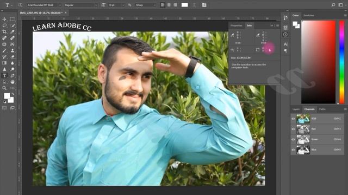Select the IMG_2207.JPG document tab

(x=41, y=13)
